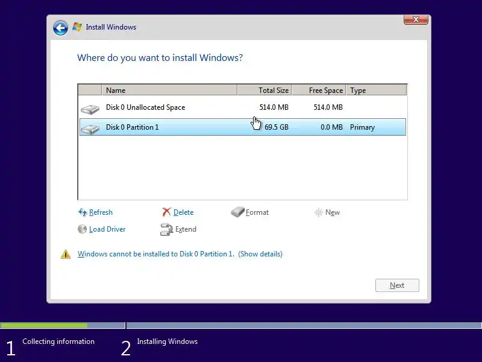
Task: Delete the selected partition via Delete link
Action: 184,212
